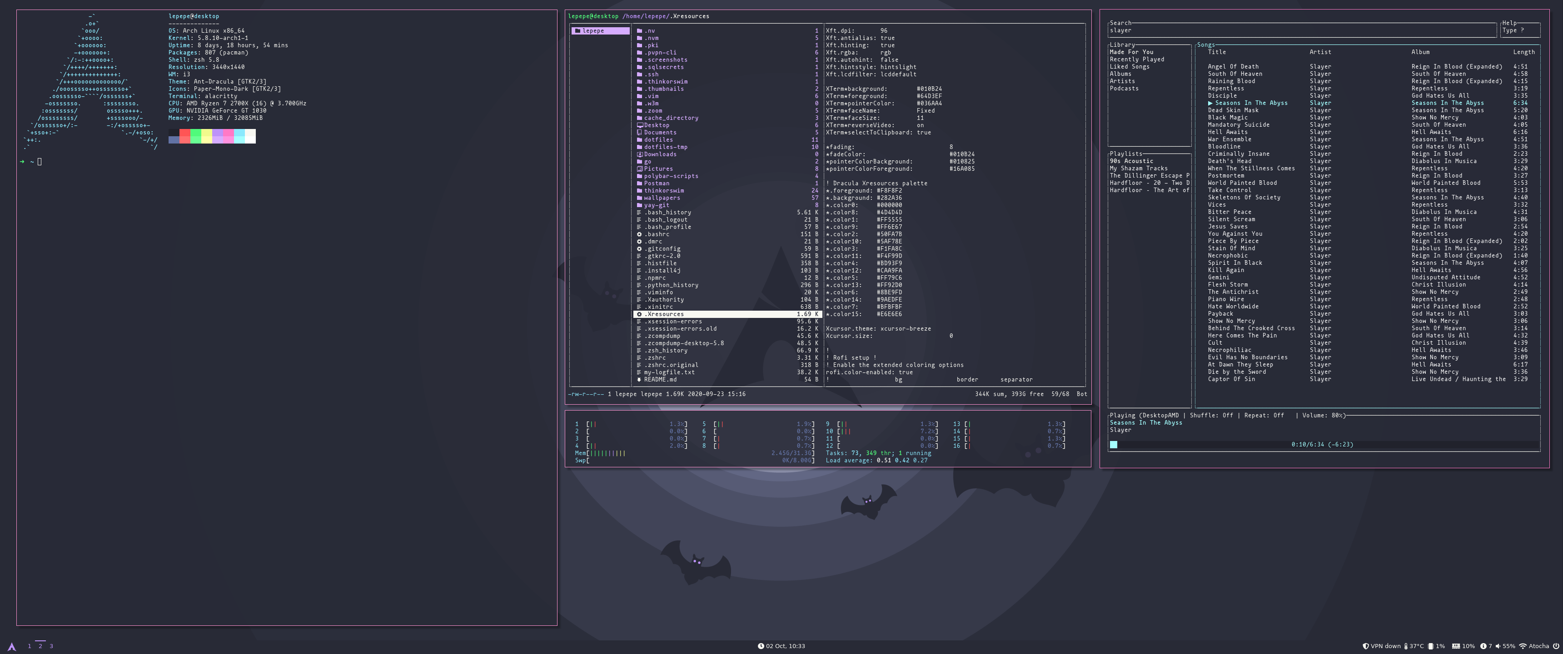The height and width of the screenshot is (654, 1563).
Task: Click the red color block in neofetch
Action: click(x=185, y=136)
